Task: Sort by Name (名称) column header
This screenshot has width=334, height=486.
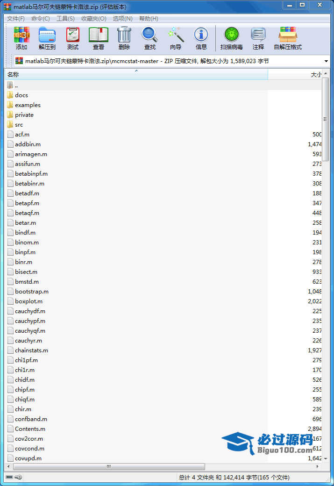Action: tap(136, 74)
